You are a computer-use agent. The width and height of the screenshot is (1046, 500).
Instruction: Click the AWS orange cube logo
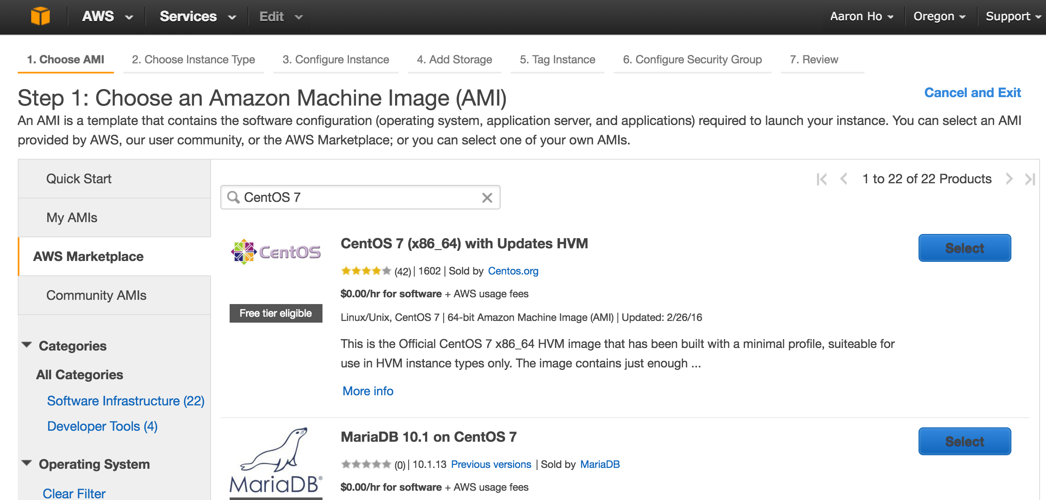[x=40, y=16]
